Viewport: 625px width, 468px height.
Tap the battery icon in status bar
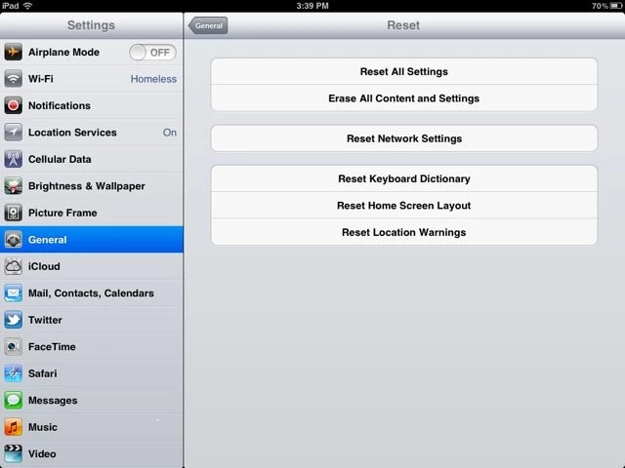pos(616,6)
